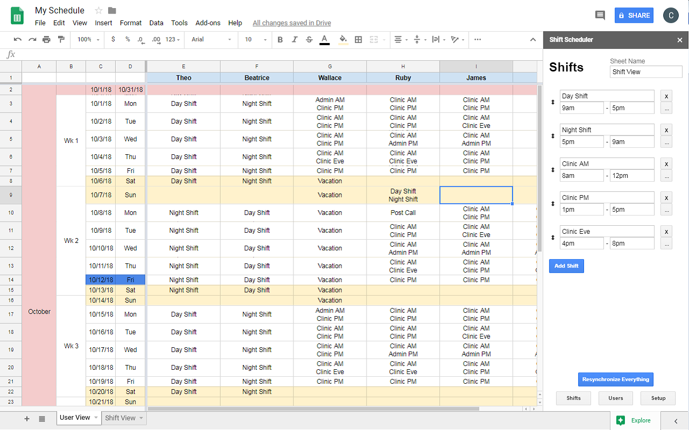Click the paint format icon
689x430 pixels.
62,39
